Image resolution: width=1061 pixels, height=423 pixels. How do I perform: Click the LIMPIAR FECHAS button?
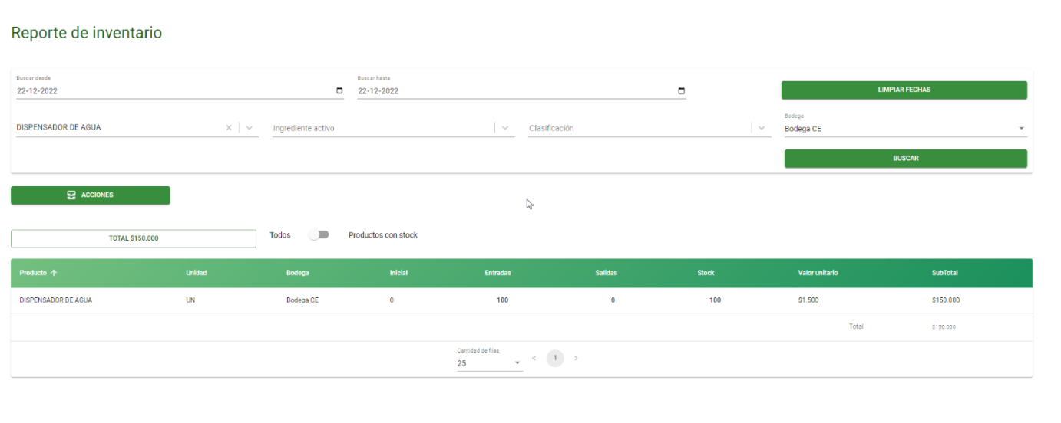(x=904, y=90)
